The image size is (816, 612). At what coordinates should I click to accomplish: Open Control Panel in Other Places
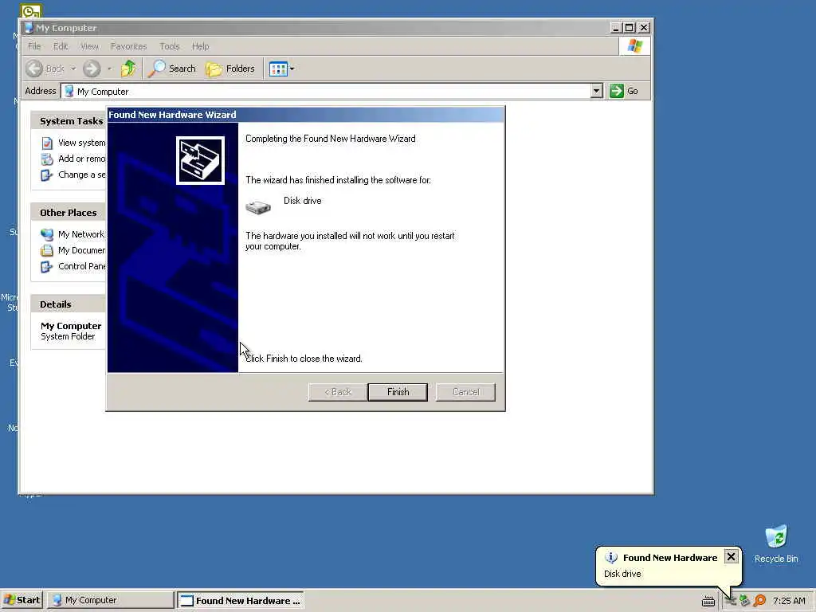pos(82,266)
